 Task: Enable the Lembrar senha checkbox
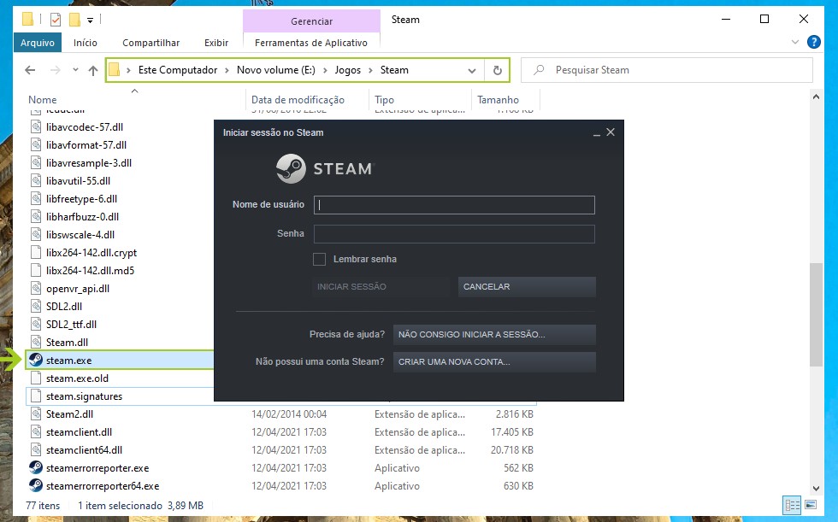click(x=320, y=259)
